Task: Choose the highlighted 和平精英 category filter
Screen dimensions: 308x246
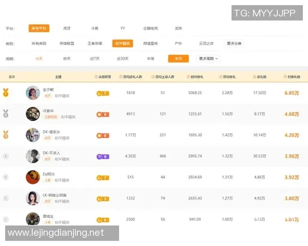Action: coord(123,44)
